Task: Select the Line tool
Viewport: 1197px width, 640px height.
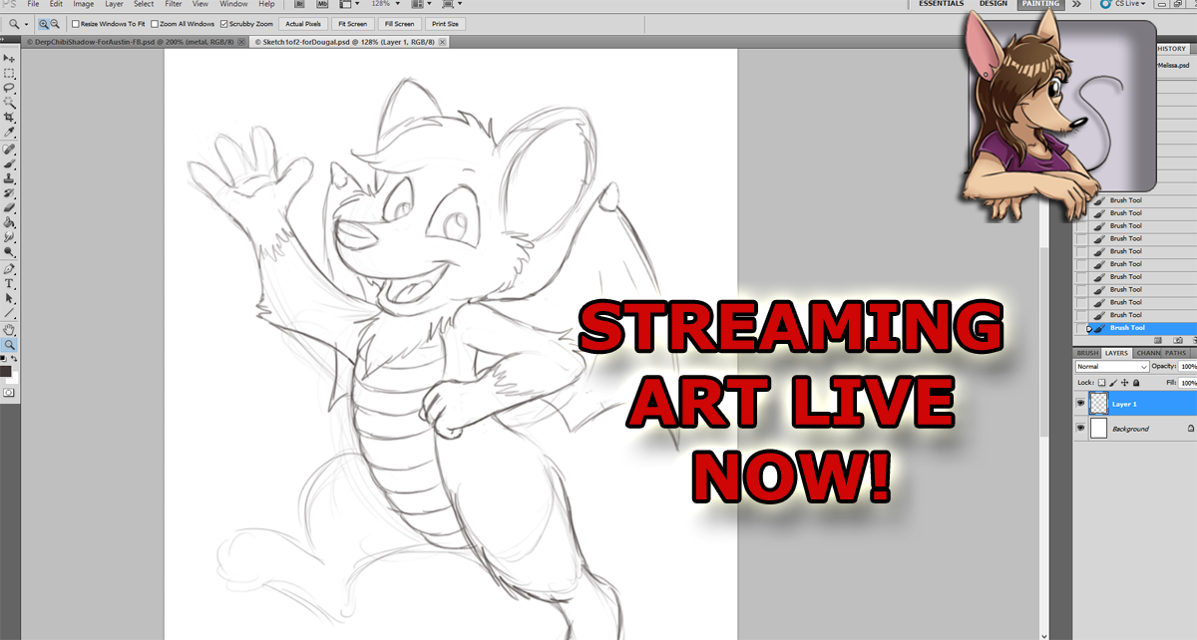Action: tap(9, 313)
